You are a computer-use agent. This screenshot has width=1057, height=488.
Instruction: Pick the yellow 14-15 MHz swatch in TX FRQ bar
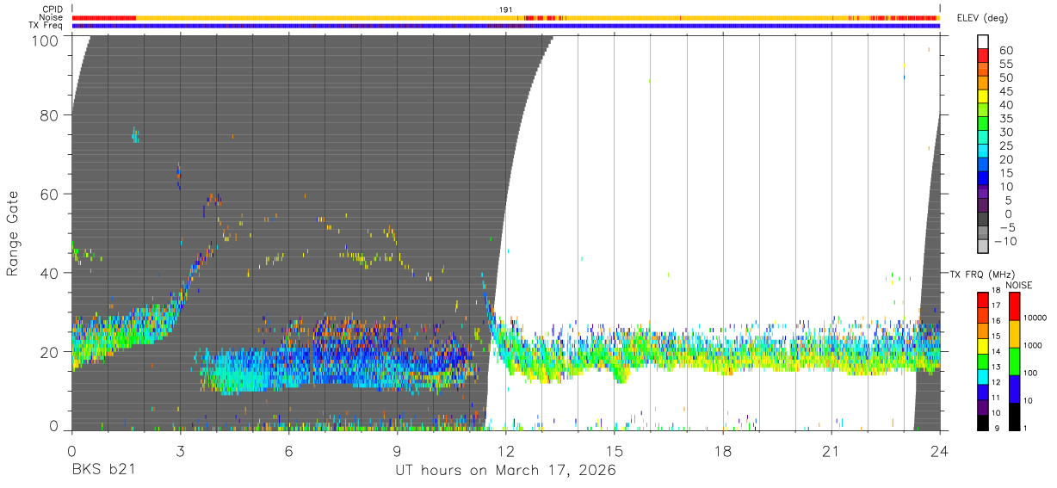coord(983,346)
